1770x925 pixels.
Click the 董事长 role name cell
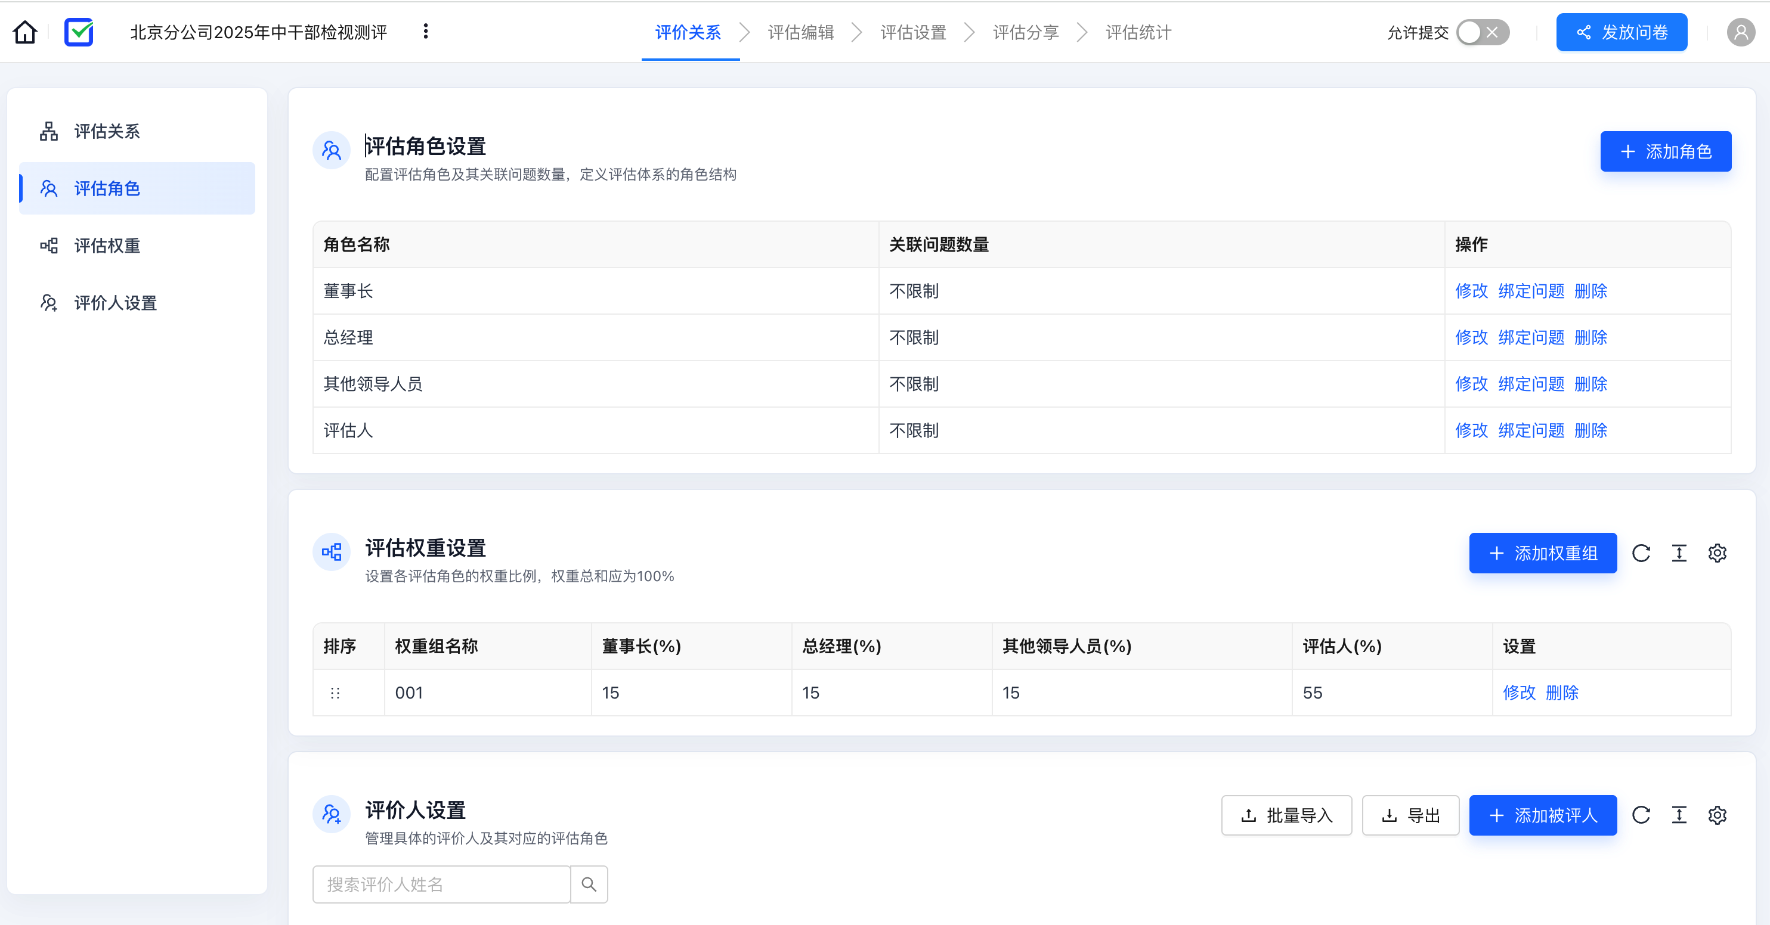click(x=595, y=291)
